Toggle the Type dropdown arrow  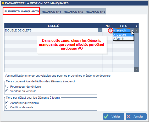click(x=132, y=30)
